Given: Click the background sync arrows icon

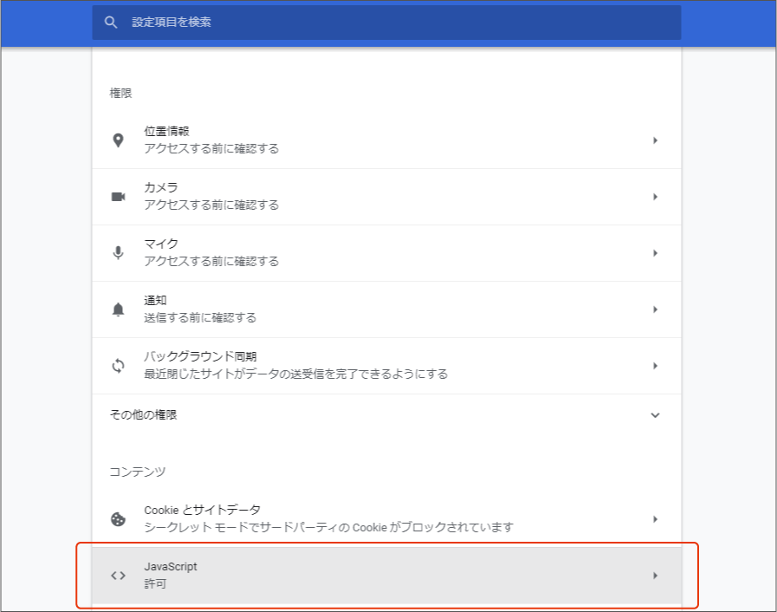Looking at the screenshot, I should click(118, 366).
